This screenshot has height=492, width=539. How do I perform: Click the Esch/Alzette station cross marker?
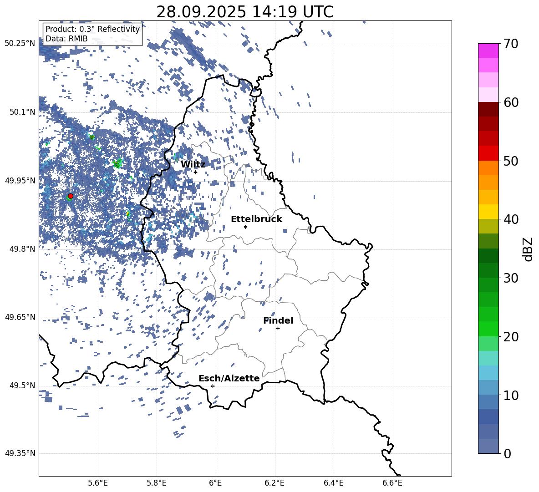(213, 386)
